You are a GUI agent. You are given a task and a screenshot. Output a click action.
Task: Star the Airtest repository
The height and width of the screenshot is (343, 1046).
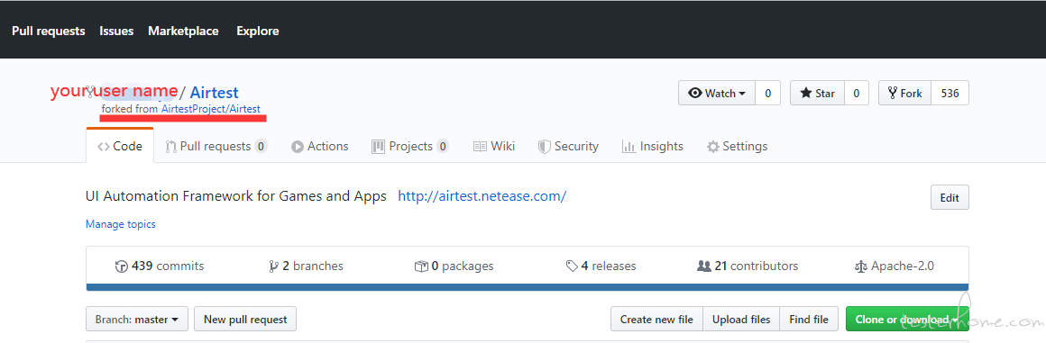(x=817, y=94)
